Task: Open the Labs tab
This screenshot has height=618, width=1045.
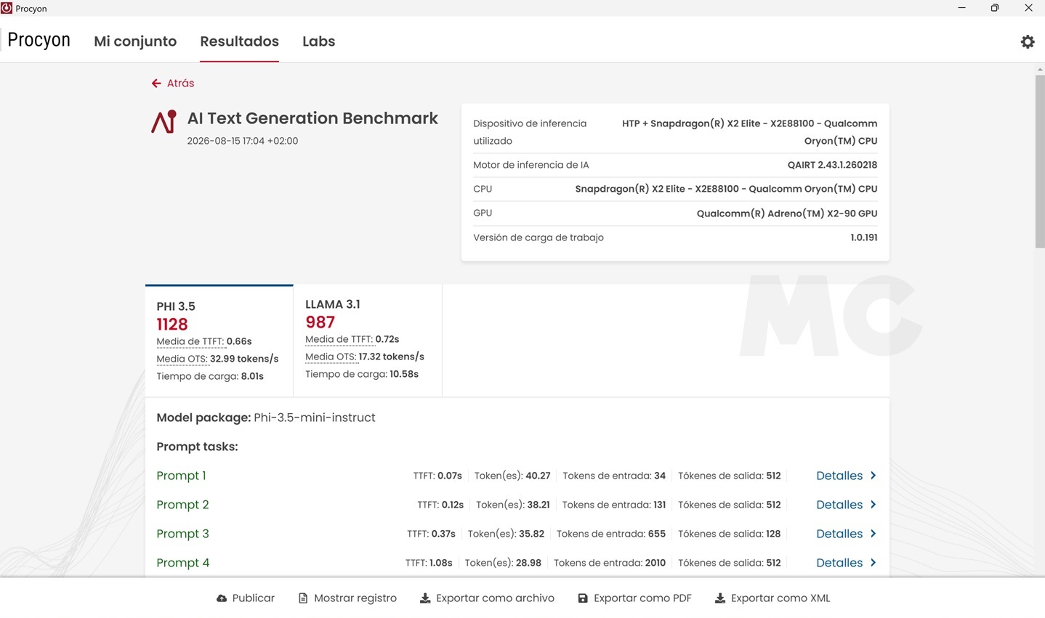Action: click(319, 41)
